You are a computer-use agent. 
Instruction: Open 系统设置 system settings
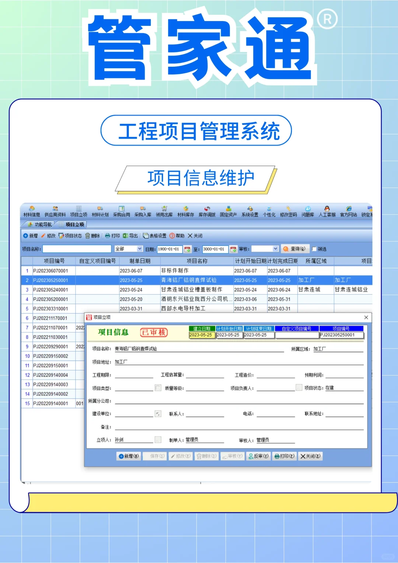tap(249, 211)
